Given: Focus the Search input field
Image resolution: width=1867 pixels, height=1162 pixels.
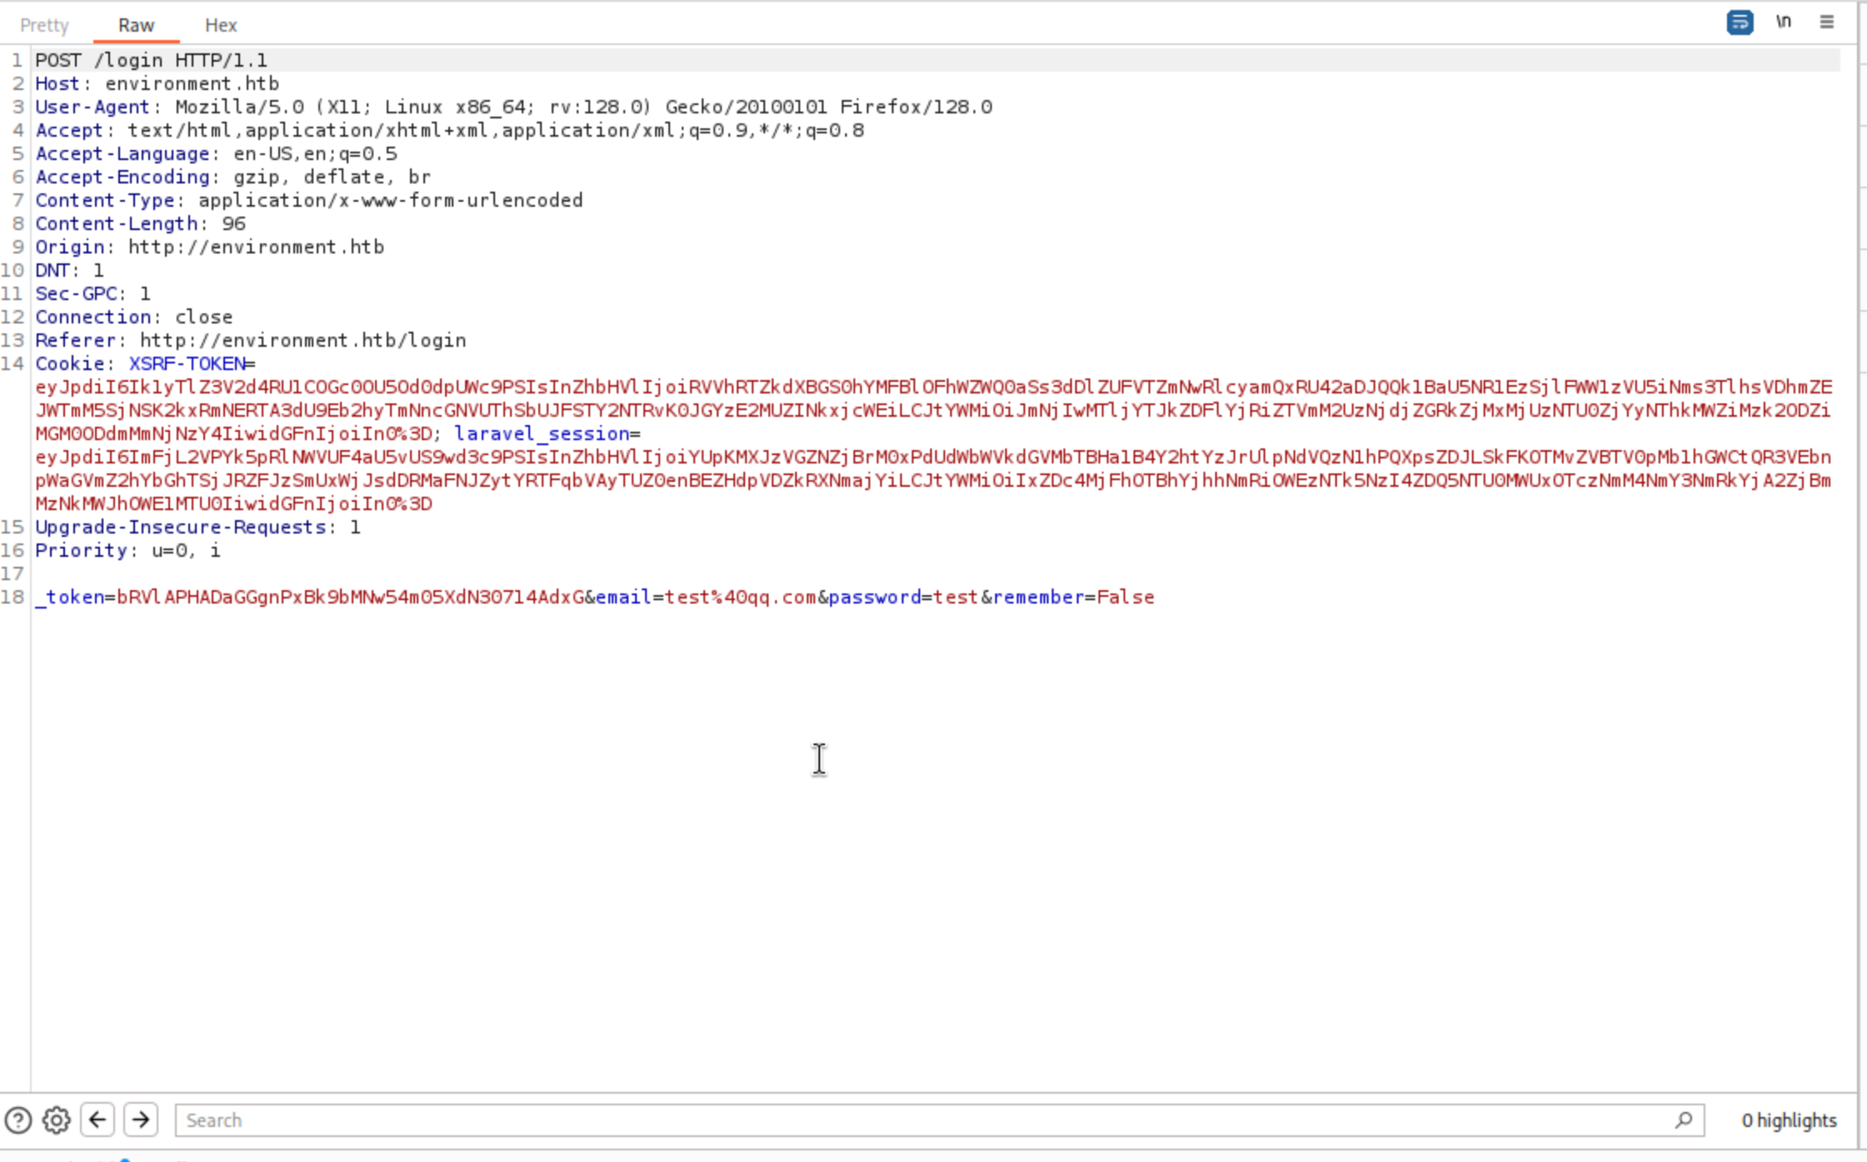Looking at the screenshot, I should (x=917, y=1119).
